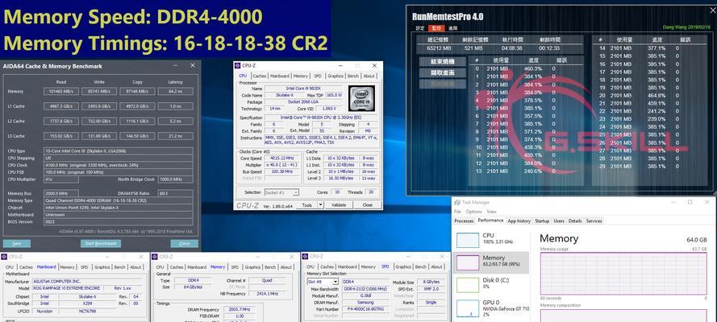Select the highlighted 監控 tab in RunMemtestPro
This screenshot has width=717, height=322.
(x=436, y=28)
